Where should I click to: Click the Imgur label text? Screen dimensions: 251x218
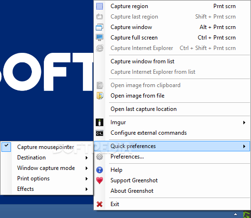(118, 122)
